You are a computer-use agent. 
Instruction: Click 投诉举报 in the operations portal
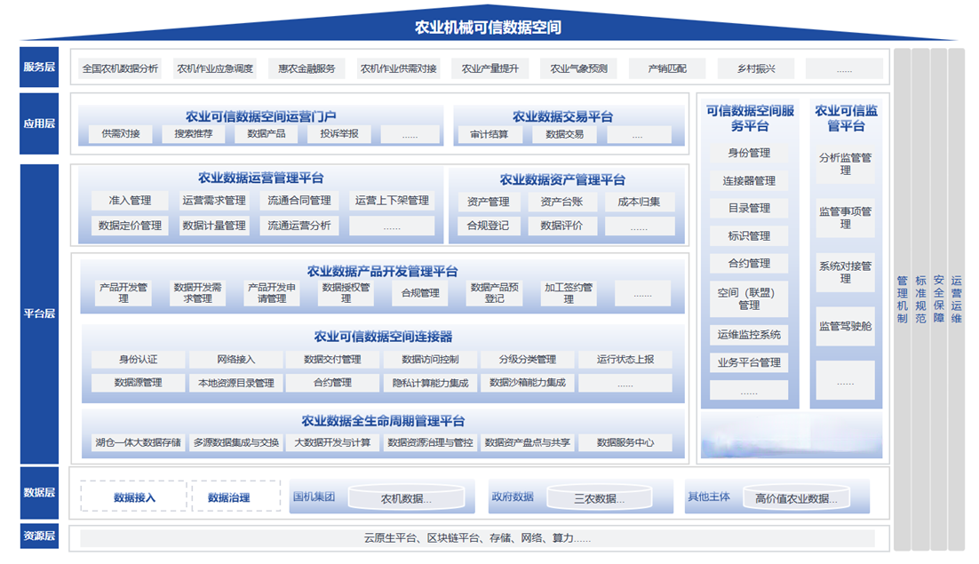[x=339, y=134]
